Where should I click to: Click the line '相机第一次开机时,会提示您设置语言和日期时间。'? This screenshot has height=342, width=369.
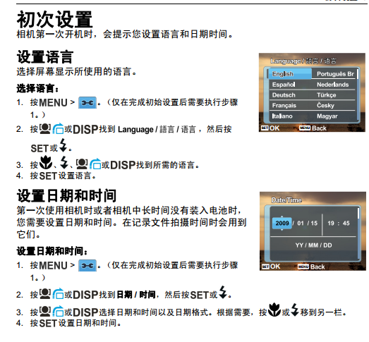click(125, 34)
